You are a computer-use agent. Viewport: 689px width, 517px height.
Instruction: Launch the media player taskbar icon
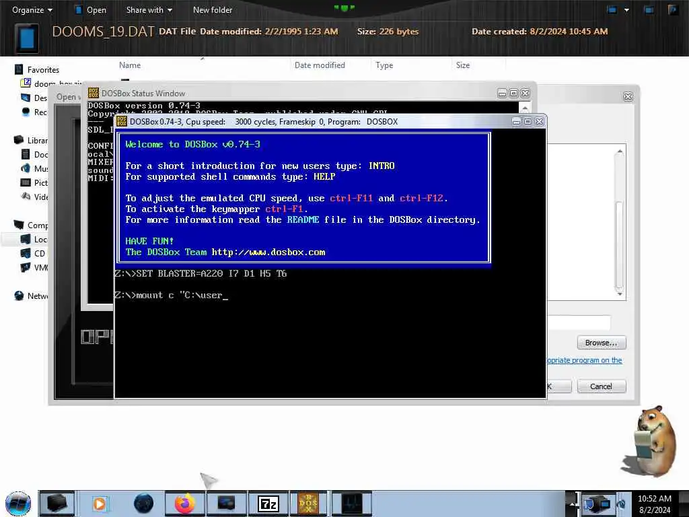[x=100, y=504]
